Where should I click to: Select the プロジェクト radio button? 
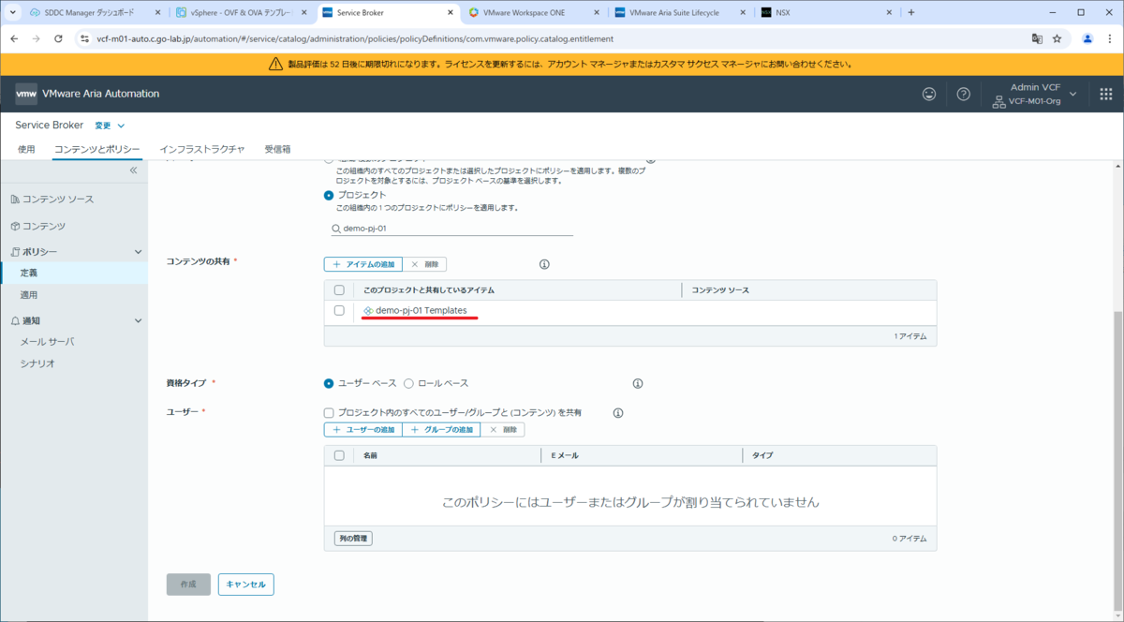(329, 195)
